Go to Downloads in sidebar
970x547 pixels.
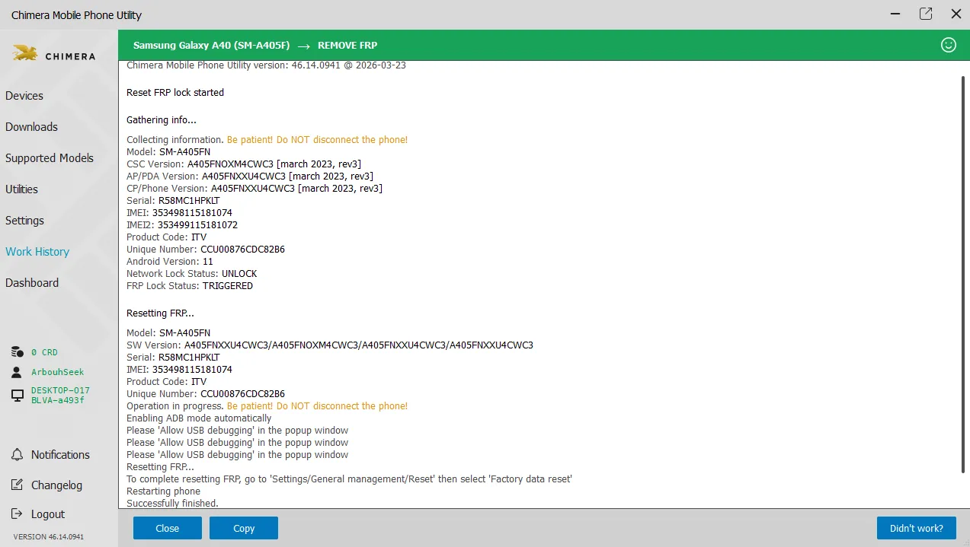(31, 127)
